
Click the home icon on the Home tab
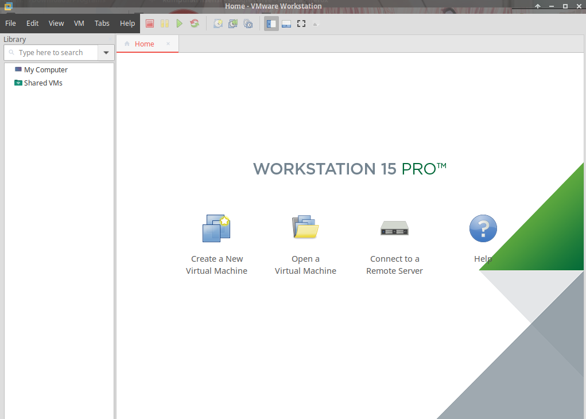[x=127, y=44]
